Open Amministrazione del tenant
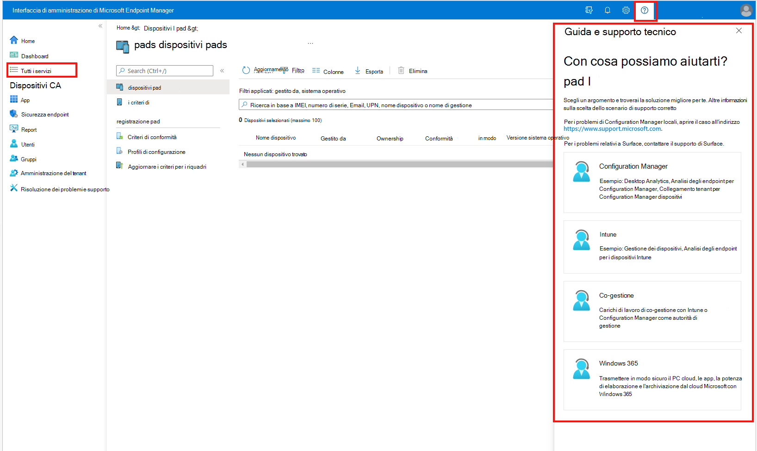The width and height of the screenshot is (757, 451). [54, 173]
